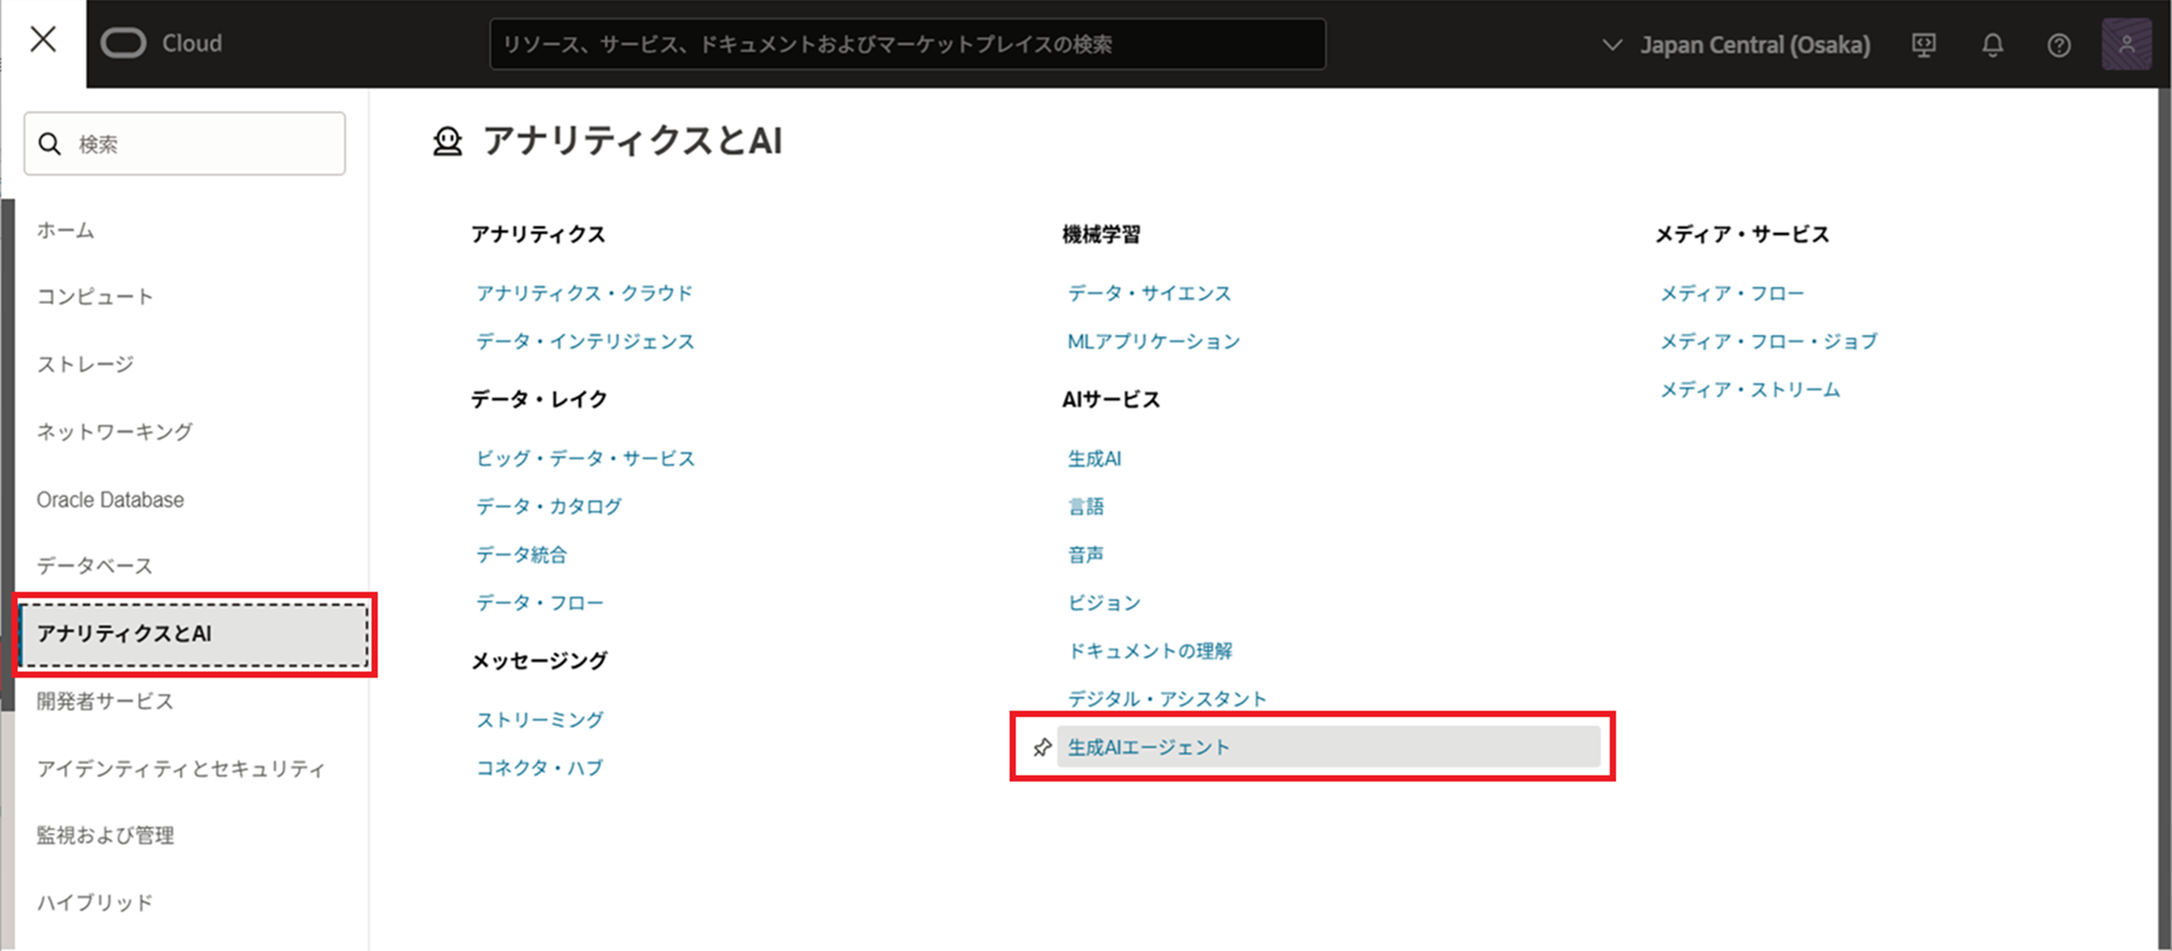Open データ統合 link
The width and height of the screenshot is (2172, 951).
(522, 555)
